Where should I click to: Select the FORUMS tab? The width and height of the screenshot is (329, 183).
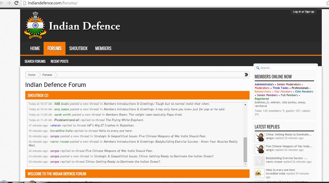pos(54,48)
